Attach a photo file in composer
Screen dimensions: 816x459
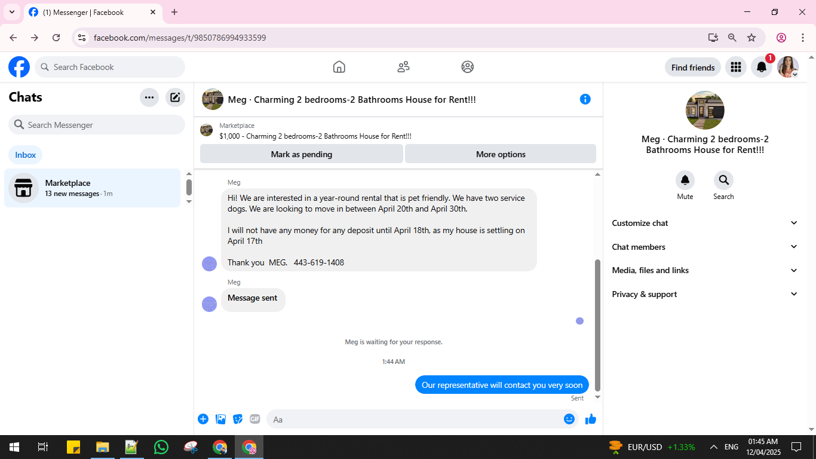click(x=221, y=419)
